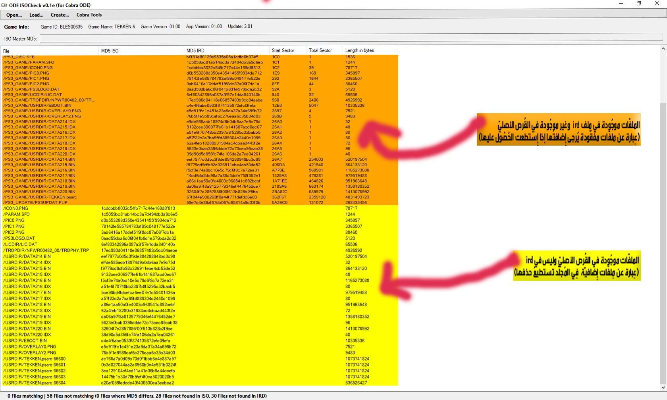The image size is (667, 400).
Task: Click the MD5 IRD column header
Action: click(226, 51)
